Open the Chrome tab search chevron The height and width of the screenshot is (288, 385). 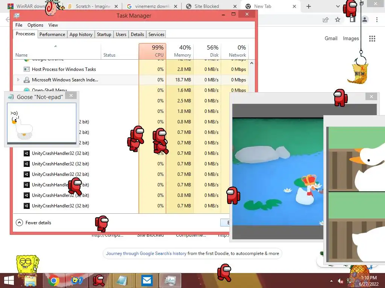[x=338, y=6]
